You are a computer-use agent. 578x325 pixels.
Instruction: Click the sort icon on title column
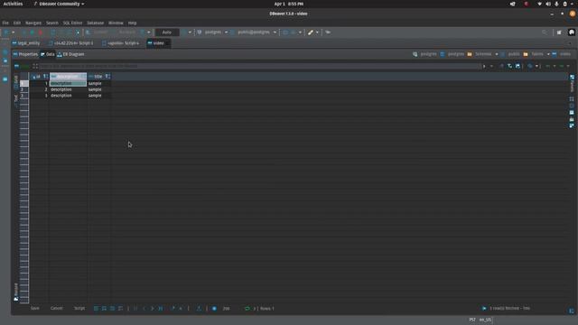click(x=107, y=76)
